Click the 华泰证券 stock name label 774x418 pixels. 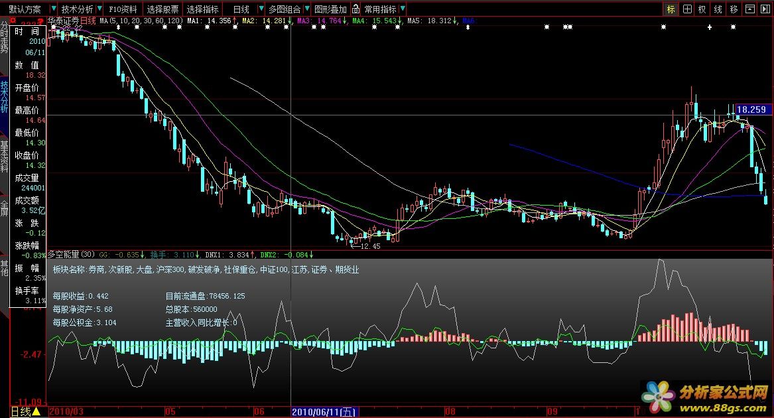tap(63, 21)
